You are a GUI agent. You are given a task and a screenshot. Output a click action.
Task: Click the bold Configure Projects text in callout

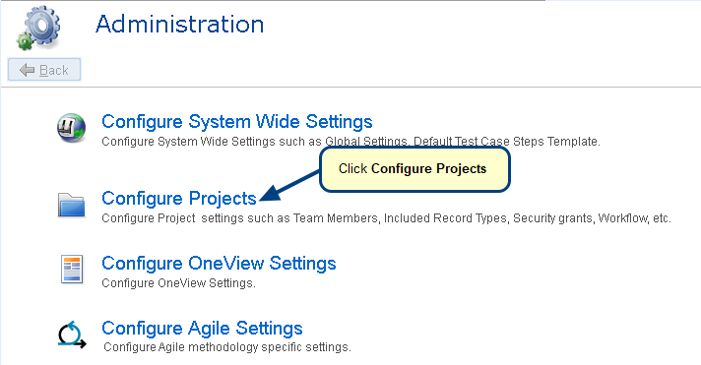pos(428,169)
